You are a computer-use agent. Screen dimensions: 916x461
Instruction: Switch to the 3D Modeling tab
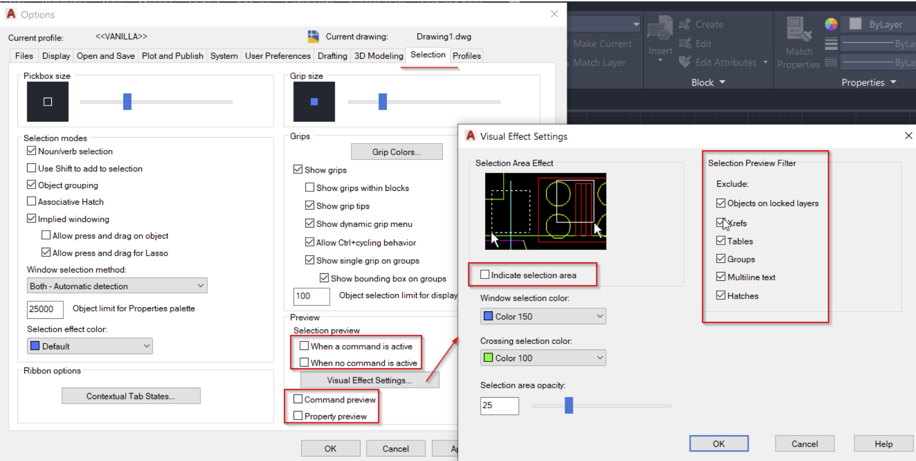coord(378,56)
